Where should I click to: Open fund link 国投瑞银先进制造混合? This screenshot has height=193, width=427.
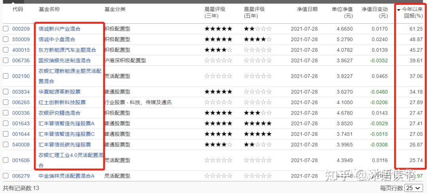point(64,61)
